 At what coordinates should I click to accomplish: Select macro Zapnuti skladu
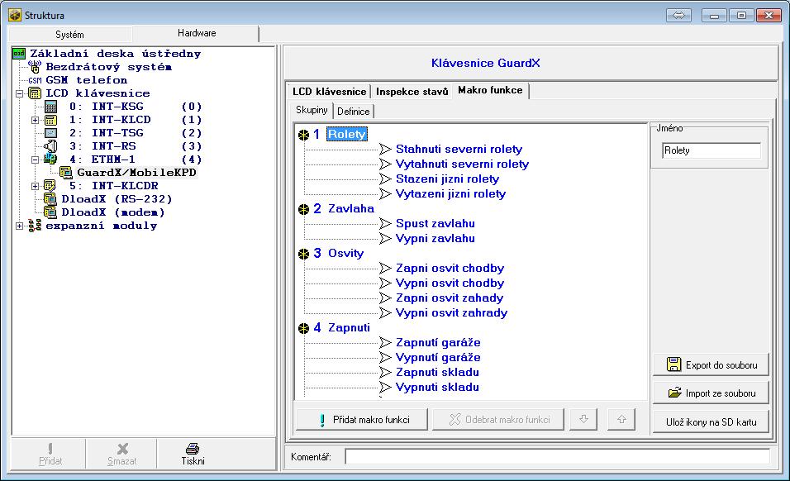437,372
